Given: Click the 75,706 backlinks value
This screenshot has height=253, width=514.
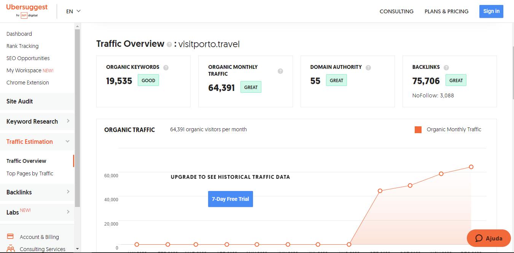Looking at the screenshot, I should (426, 81).
